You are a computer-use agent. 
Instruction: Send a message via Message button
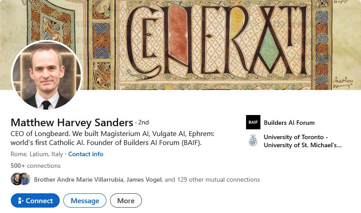[85, 201]
